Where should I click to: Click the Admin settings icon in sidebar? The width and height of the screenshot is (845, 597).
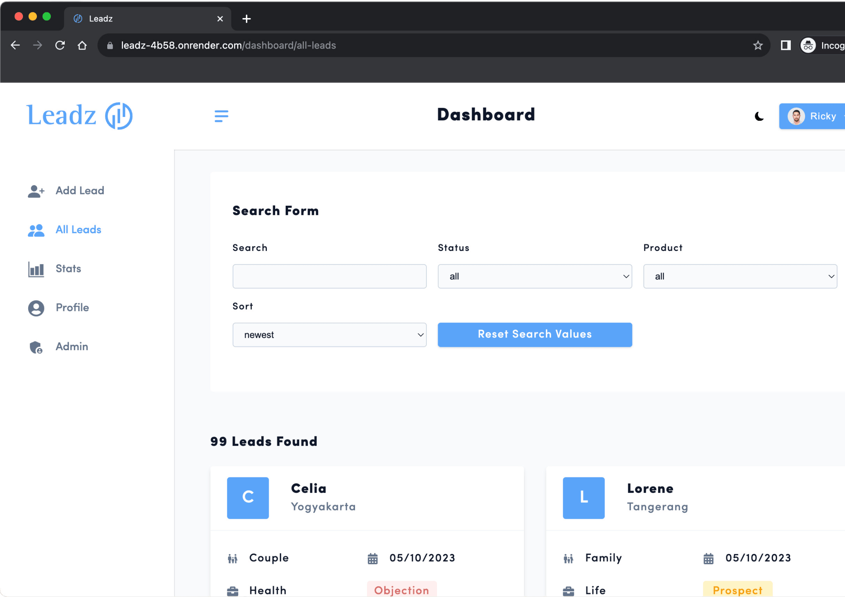click(x=35, y=346)
